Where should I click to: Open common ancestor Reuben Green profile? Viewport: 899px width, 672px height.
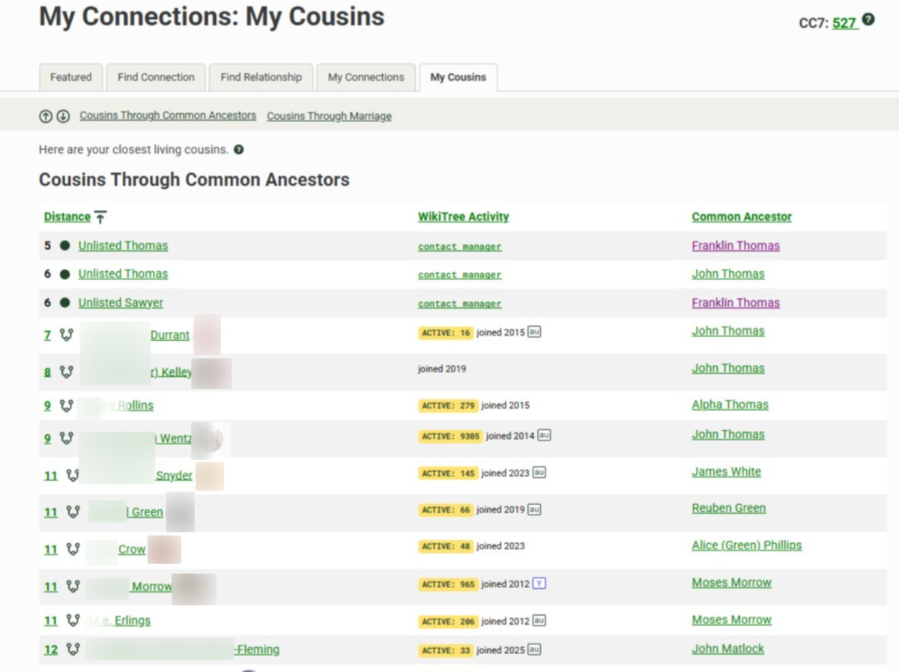click(x=729, y=508)
